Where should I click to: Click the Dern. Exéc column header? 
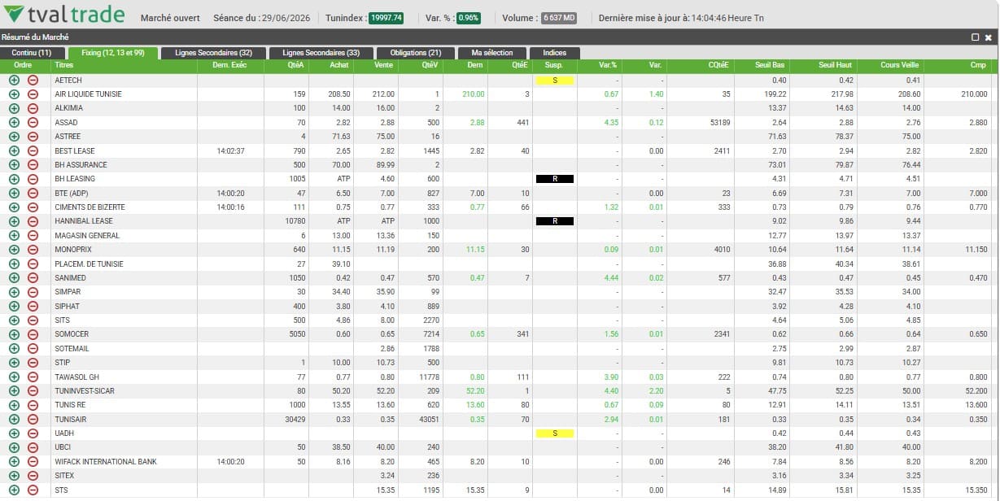[229, 65]
